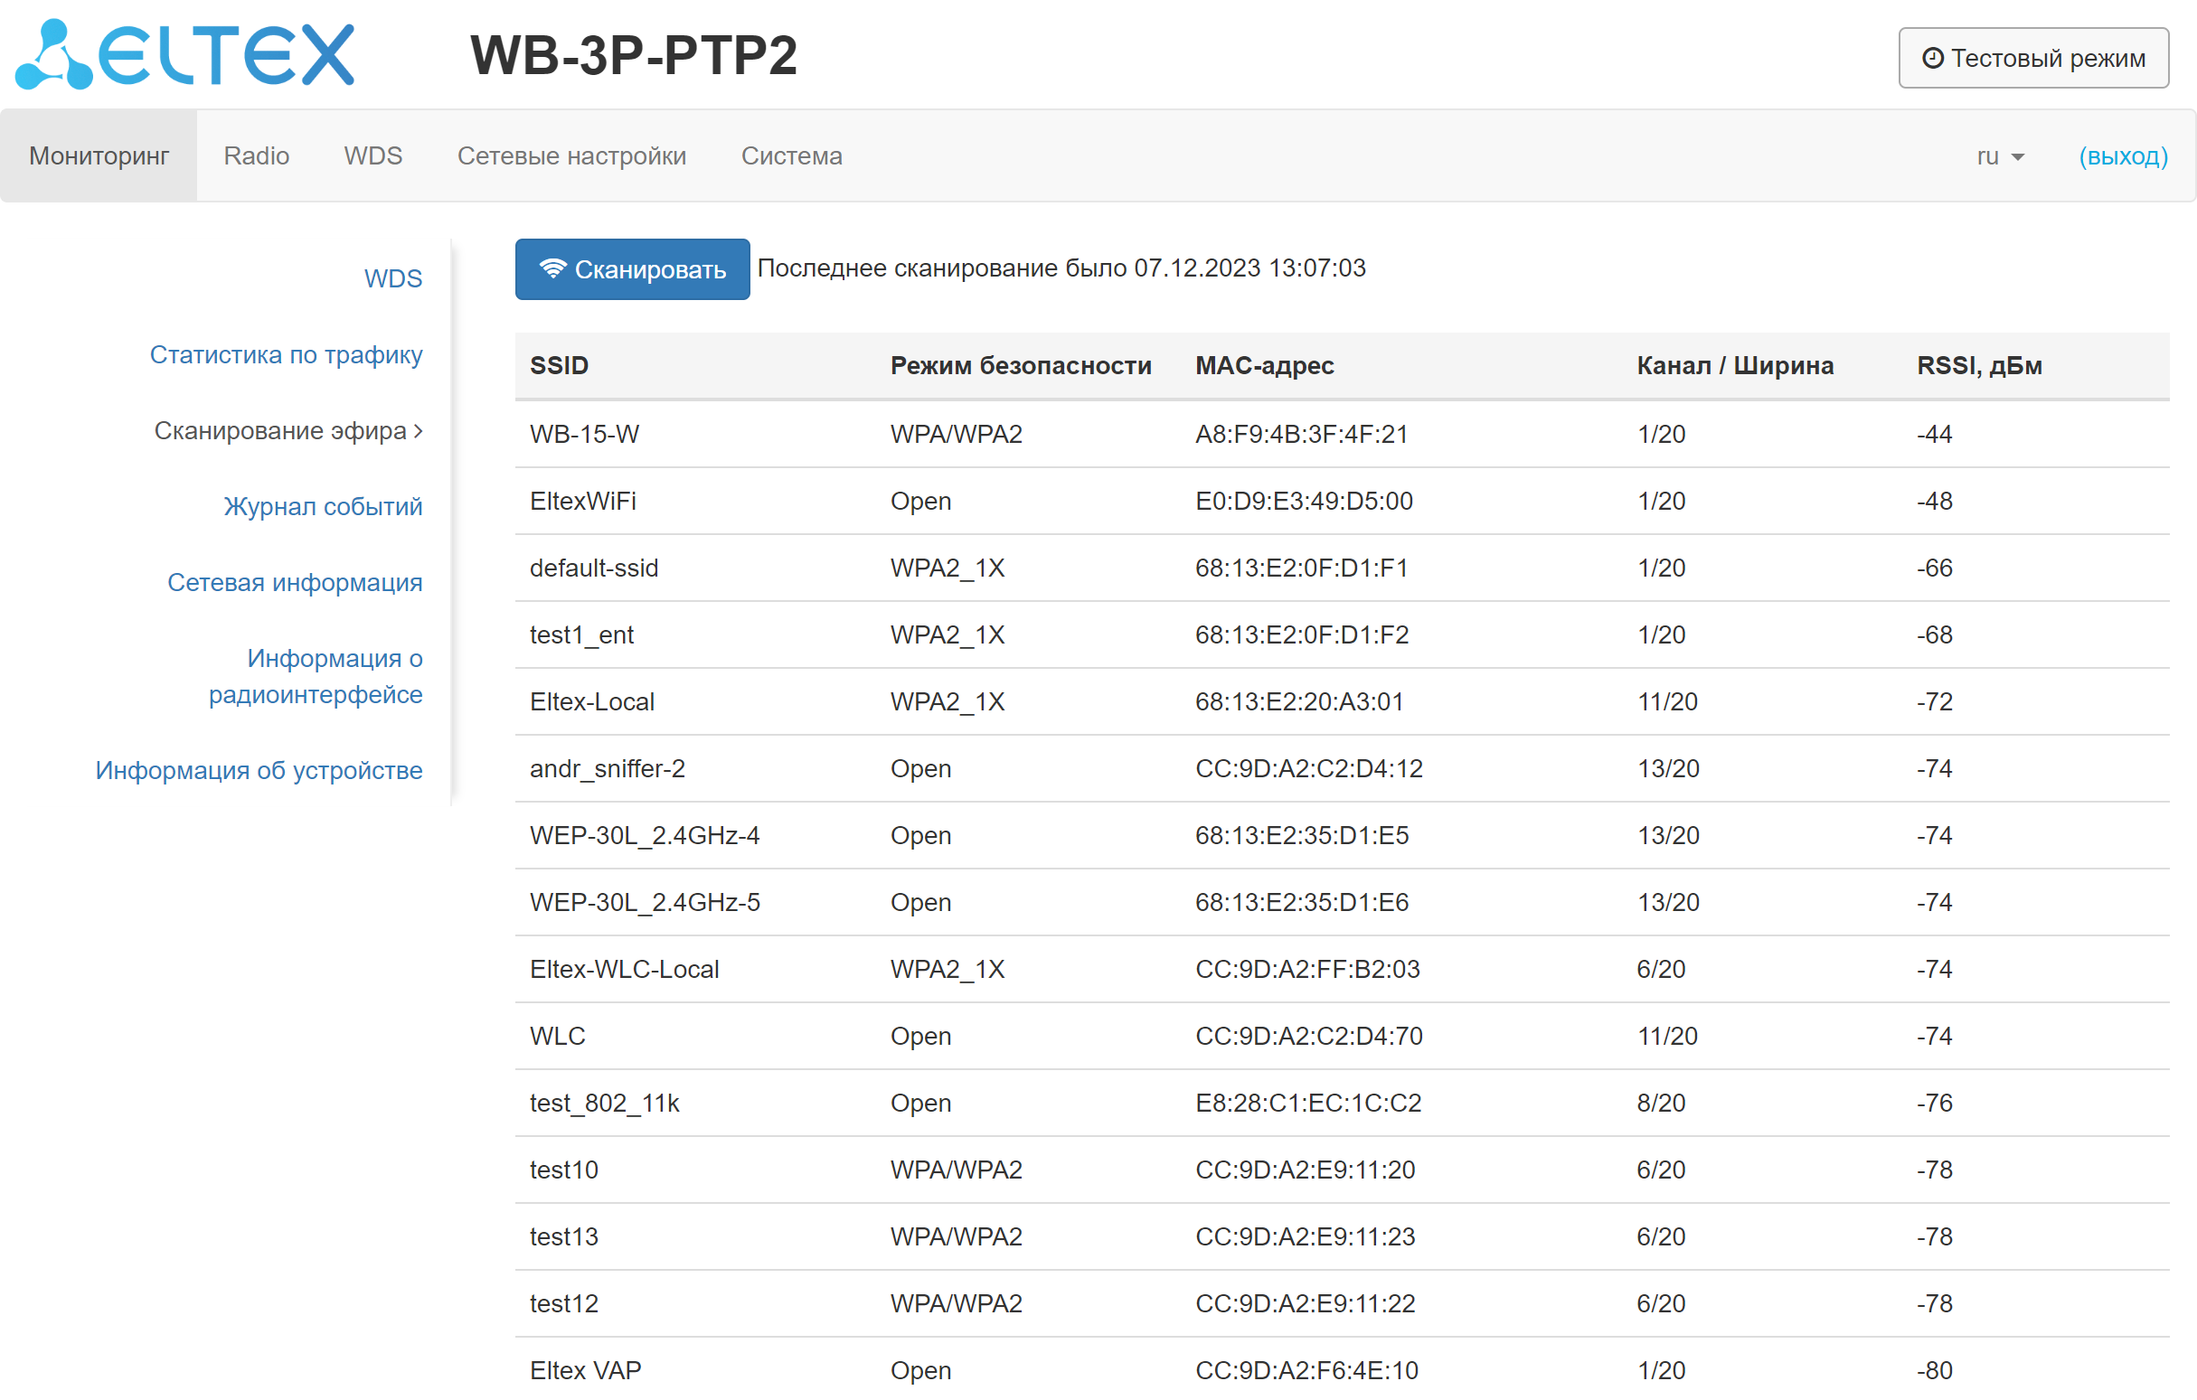The width and height of the screenshot is (2197, 1400).
Task: Open Информация об устройстве
Action: [259, 770]
